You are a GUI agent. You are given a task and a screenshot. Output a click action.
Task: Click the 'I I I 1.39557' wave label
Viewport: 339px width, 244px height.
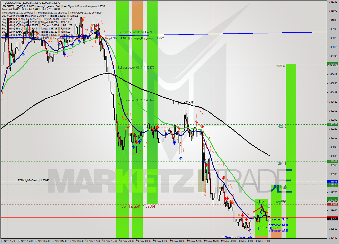point(267,228)
